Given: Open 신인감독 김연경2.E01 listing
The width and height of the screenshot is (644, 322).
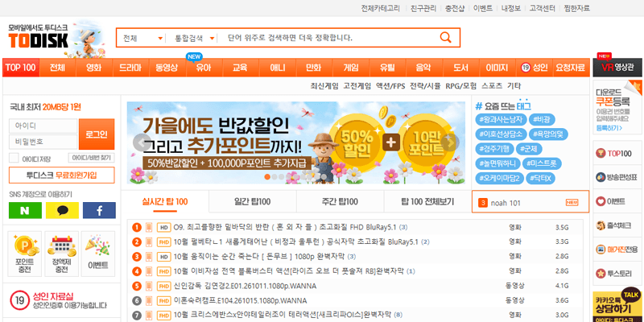Looking at the screenshot, I should 245,287.
